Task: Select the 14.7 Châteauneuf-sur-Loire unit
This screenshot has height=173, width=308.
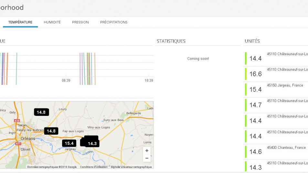Action: coord(276,105)
